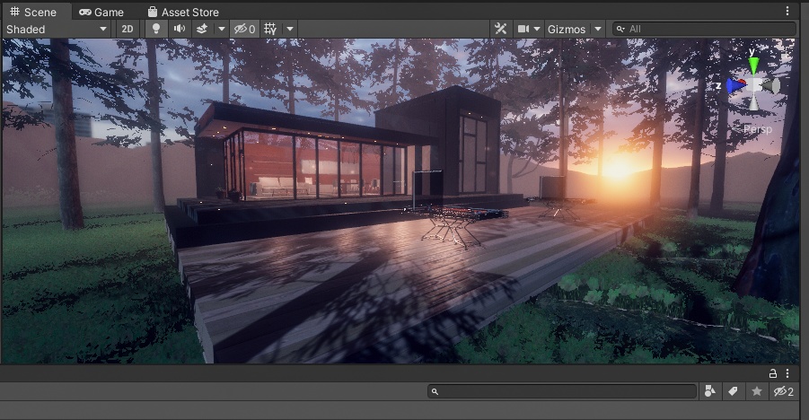
Task: Toggle the scene grid icon
Action: coord(270,29)
